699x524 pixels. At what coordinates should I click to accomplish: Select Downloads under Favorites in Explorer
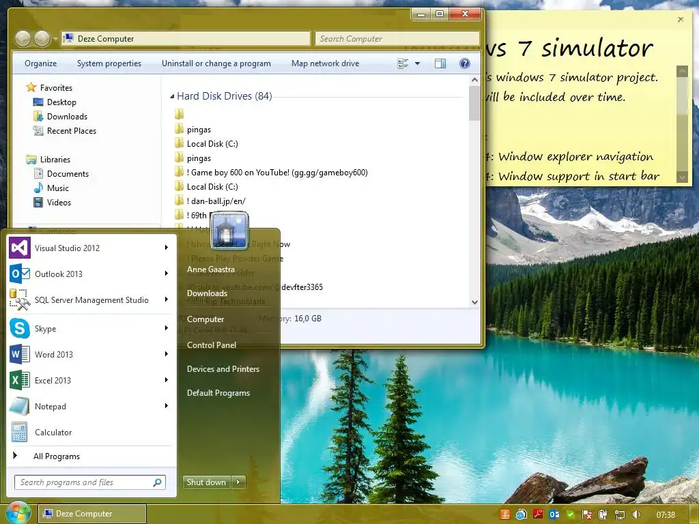60,116
